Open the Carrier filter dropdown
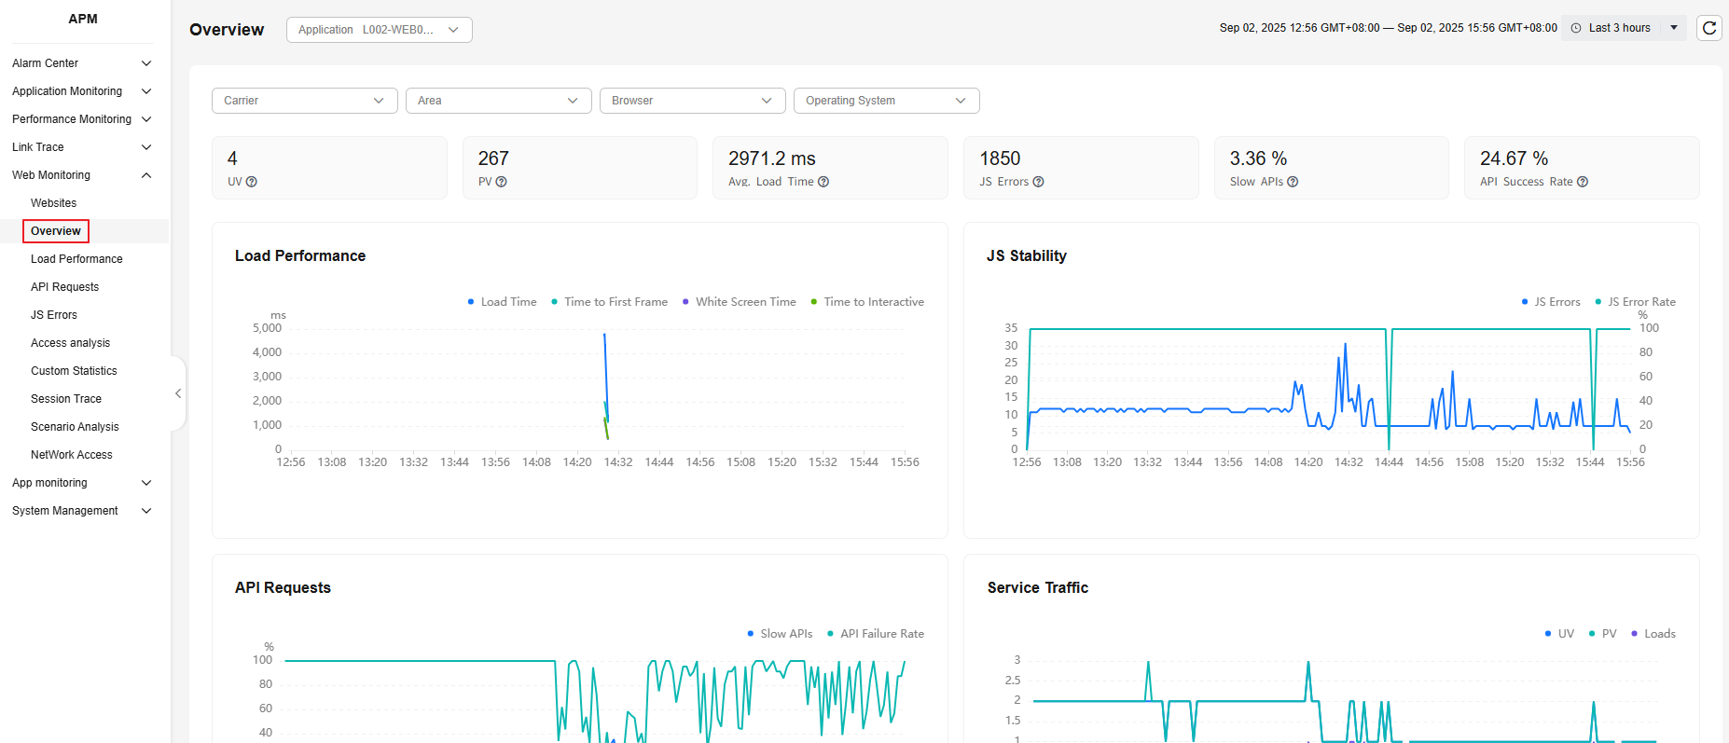This screenshot has height=743, width=1729. [x=304, y=101]
